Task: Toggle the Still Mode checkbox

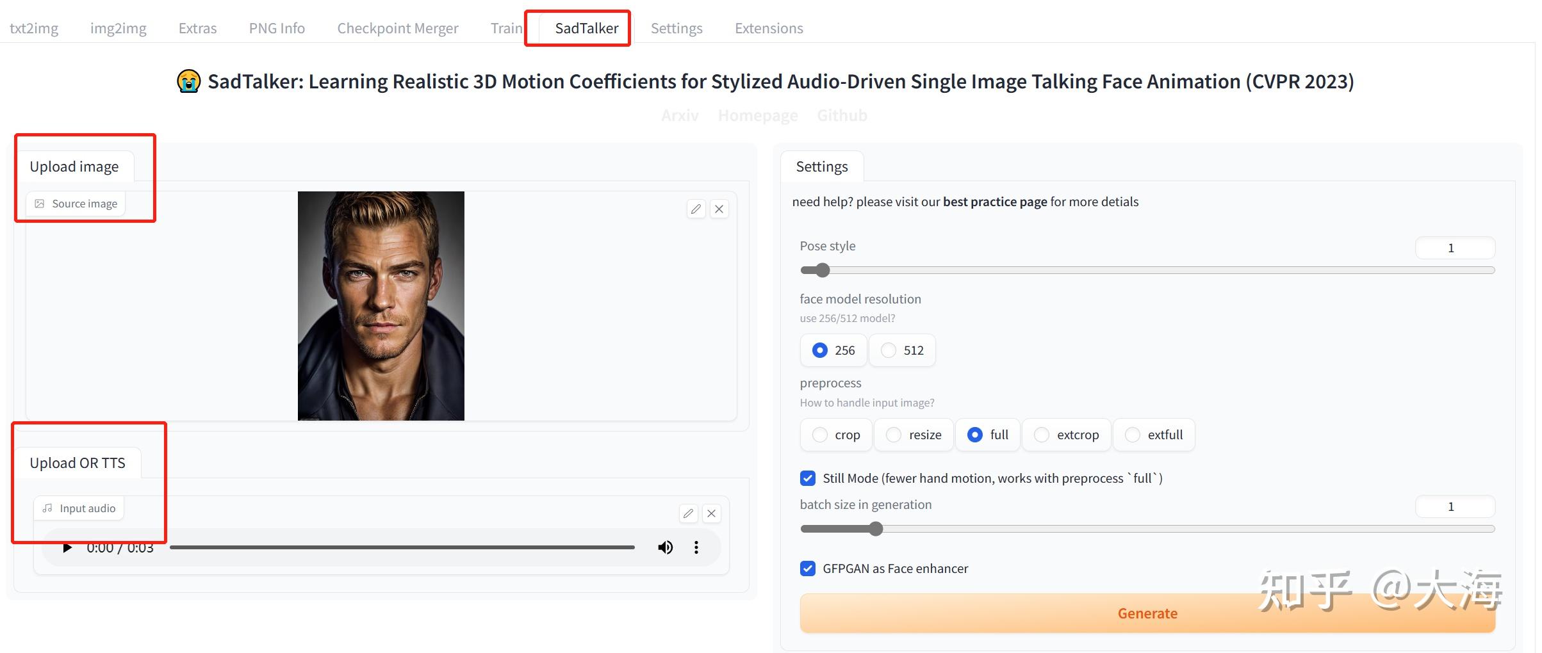Action: click(x=808, y=478)
